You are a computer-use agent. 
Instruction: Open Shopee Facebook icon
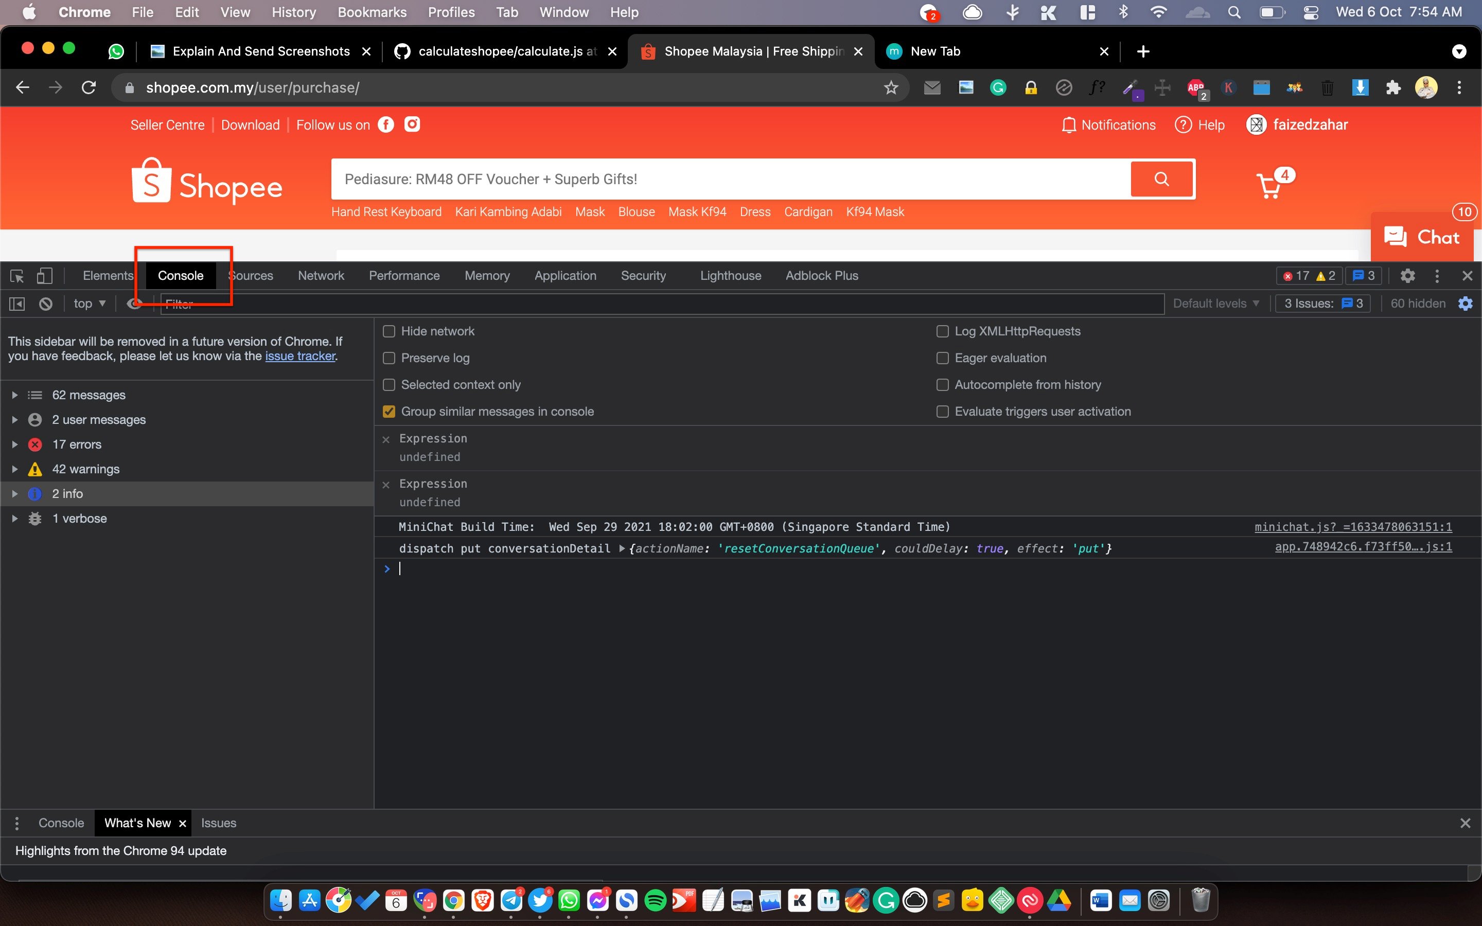tap(386, 125)
